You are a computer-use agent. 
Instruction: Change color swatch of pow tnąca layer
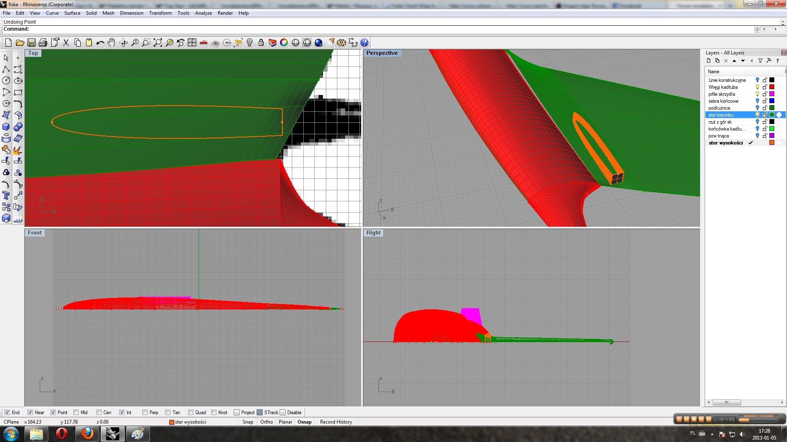click(772, 136)
